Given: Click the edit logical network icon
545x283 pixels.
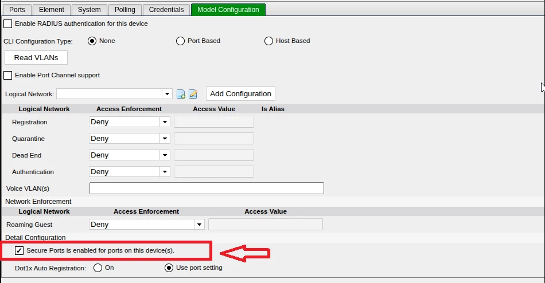Looking at the screenshot, I should click(193, 94).
